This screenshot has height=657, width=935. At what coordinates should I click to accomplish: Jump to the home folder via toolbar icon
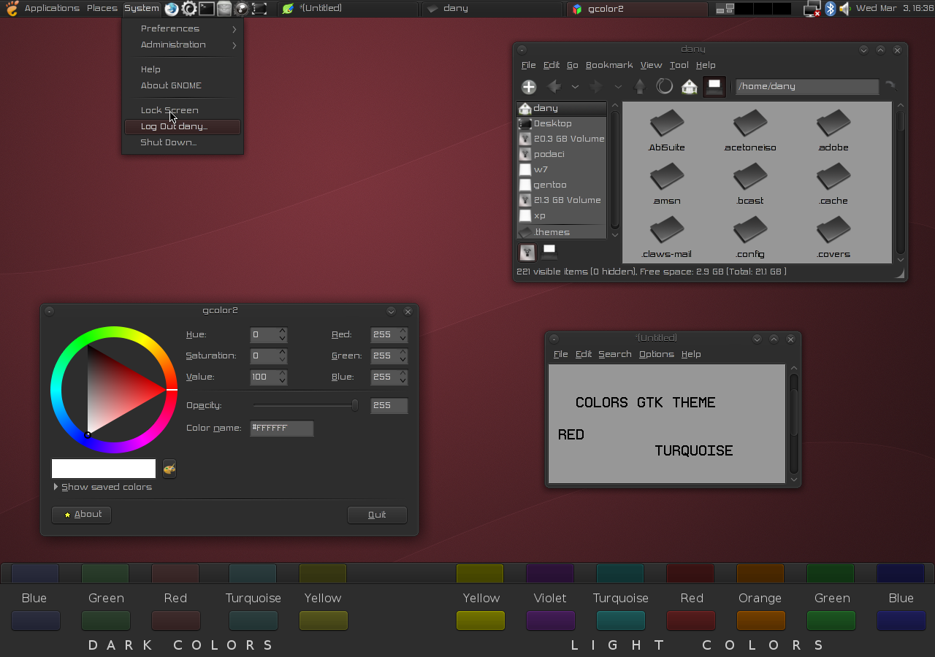(x=690, y=87)
